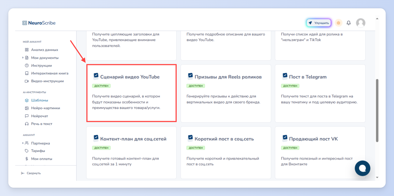Expand the Мои документы tree arrow
Screen dimensions: 394x196
(23, 58)
